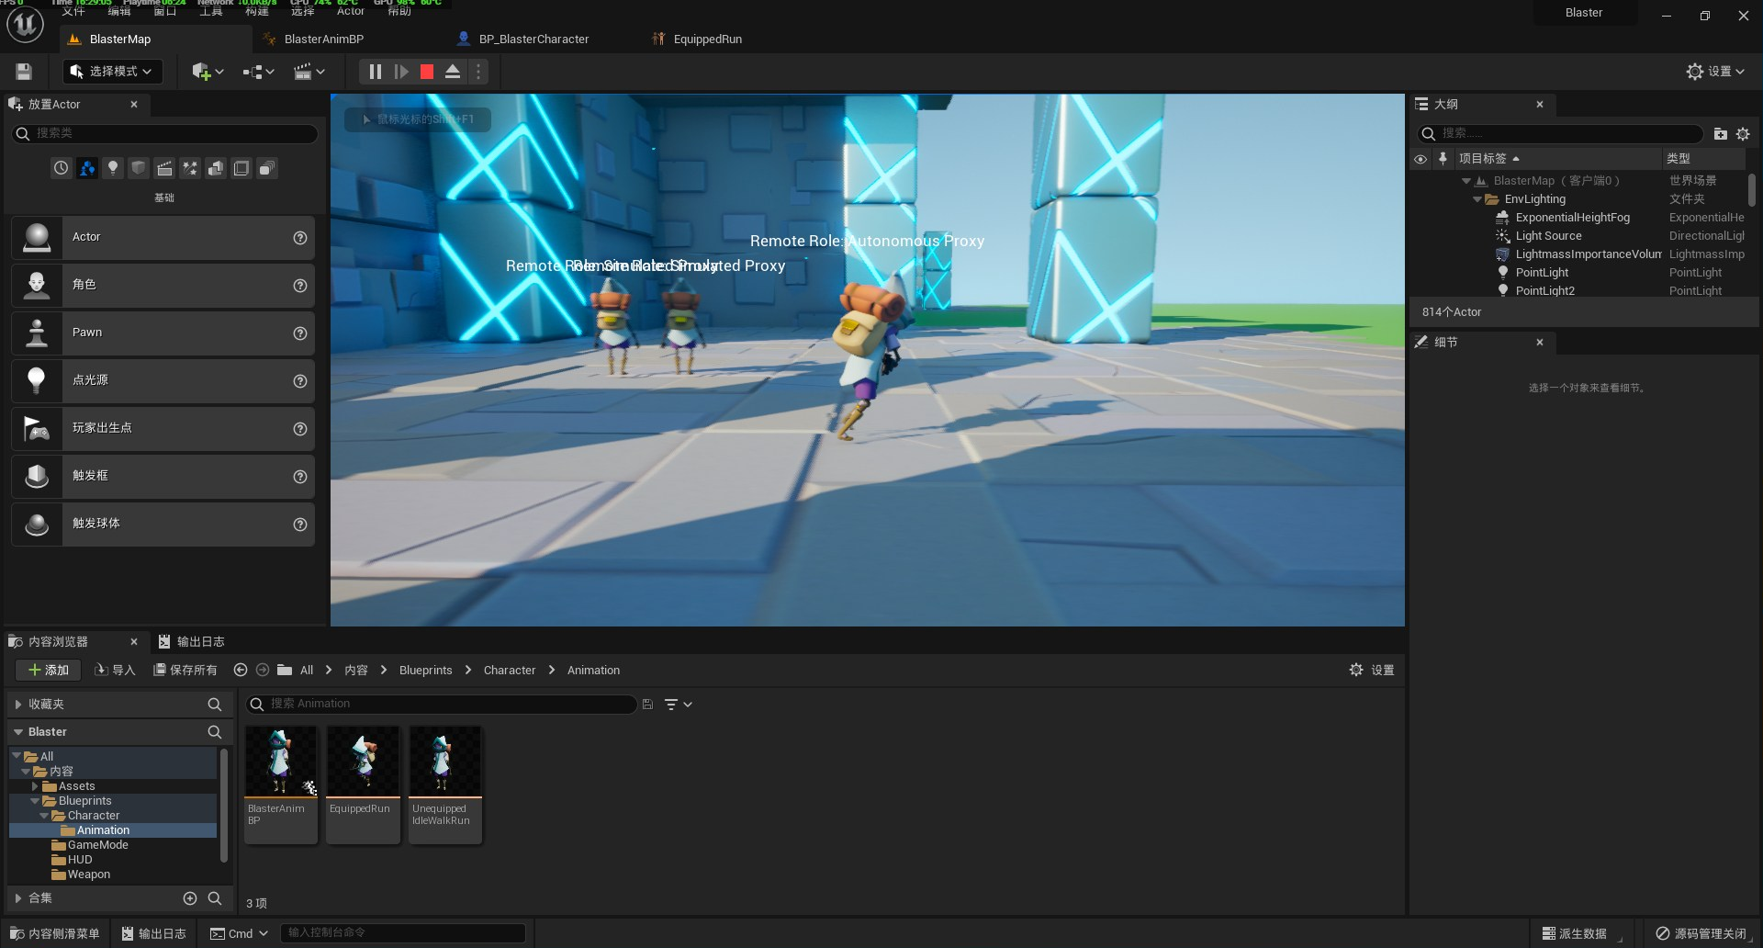Open help for 触发球体 entry

click(x=299, y=525)
